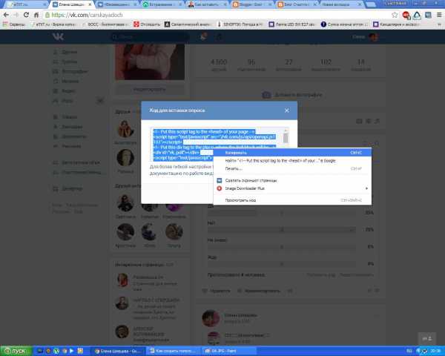
Task: Click the Image Downloader Plus red icon
Action: click(x=219, y=188)
